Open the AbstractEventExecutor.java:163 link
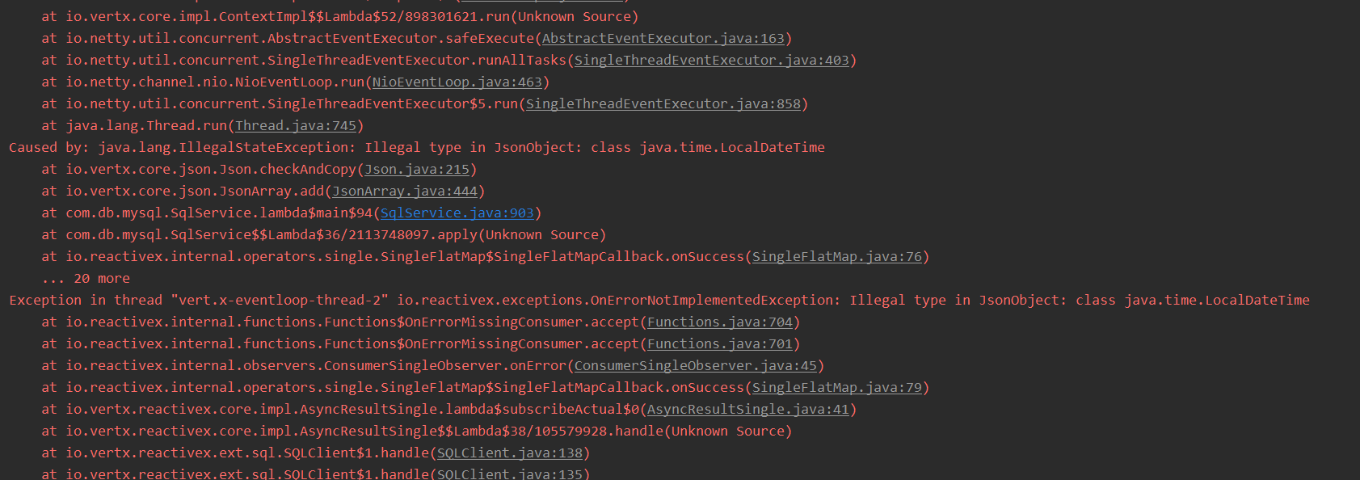This screenshot has height=480, width=1360. point(663,38)
